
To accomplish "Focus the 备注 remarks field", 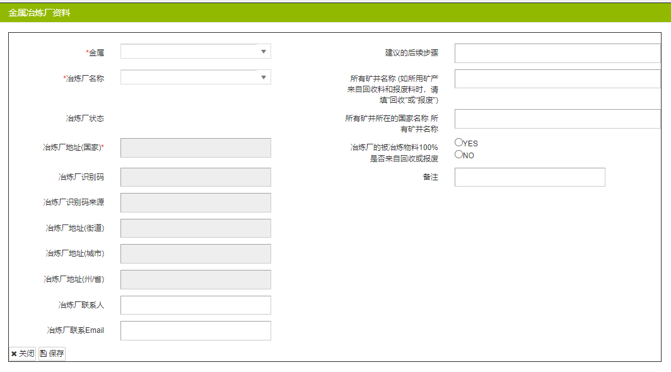I will pyautogui.click(x=530, y=177).
